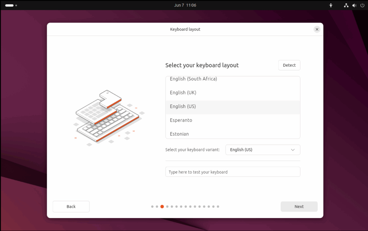Click the keyboard illustration
Viewport: 368px width, 231px height.
(x=109, y=118)
